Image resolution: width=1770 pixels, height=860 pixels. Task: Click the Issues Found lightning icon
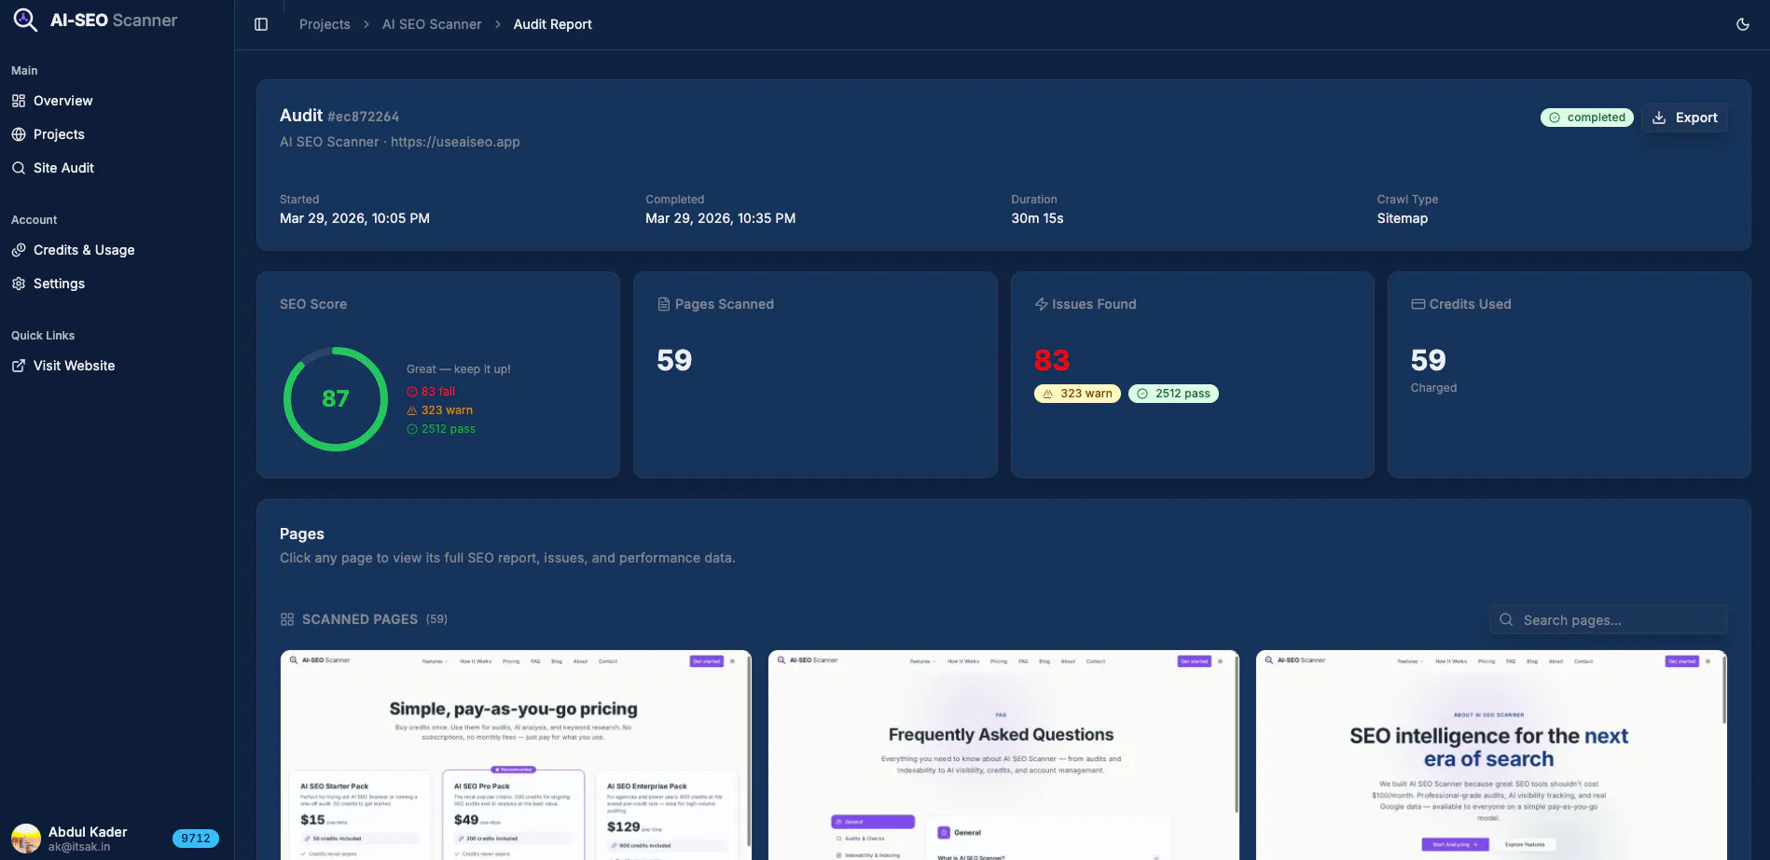point(1041,304)
